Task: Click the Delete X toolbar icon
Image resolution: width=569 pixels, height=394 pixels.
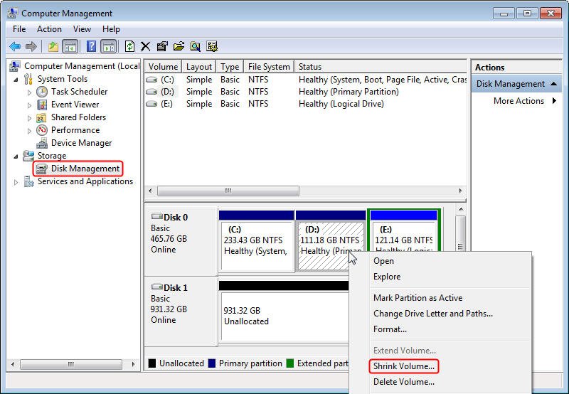Action: (146, 46)
